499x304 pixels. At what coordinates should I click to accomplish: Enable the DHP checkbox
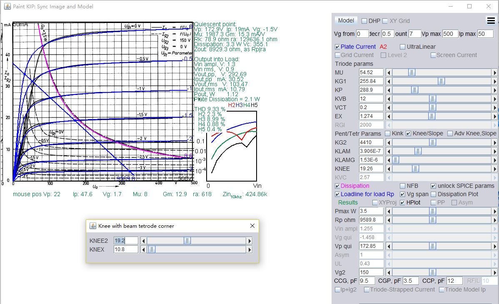click(x=364, y=21)
